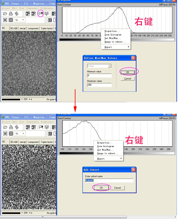The image size is (178, 219).
Task: Click printer icon in Tango window showing grayscale map
Action: pos(11,14)
